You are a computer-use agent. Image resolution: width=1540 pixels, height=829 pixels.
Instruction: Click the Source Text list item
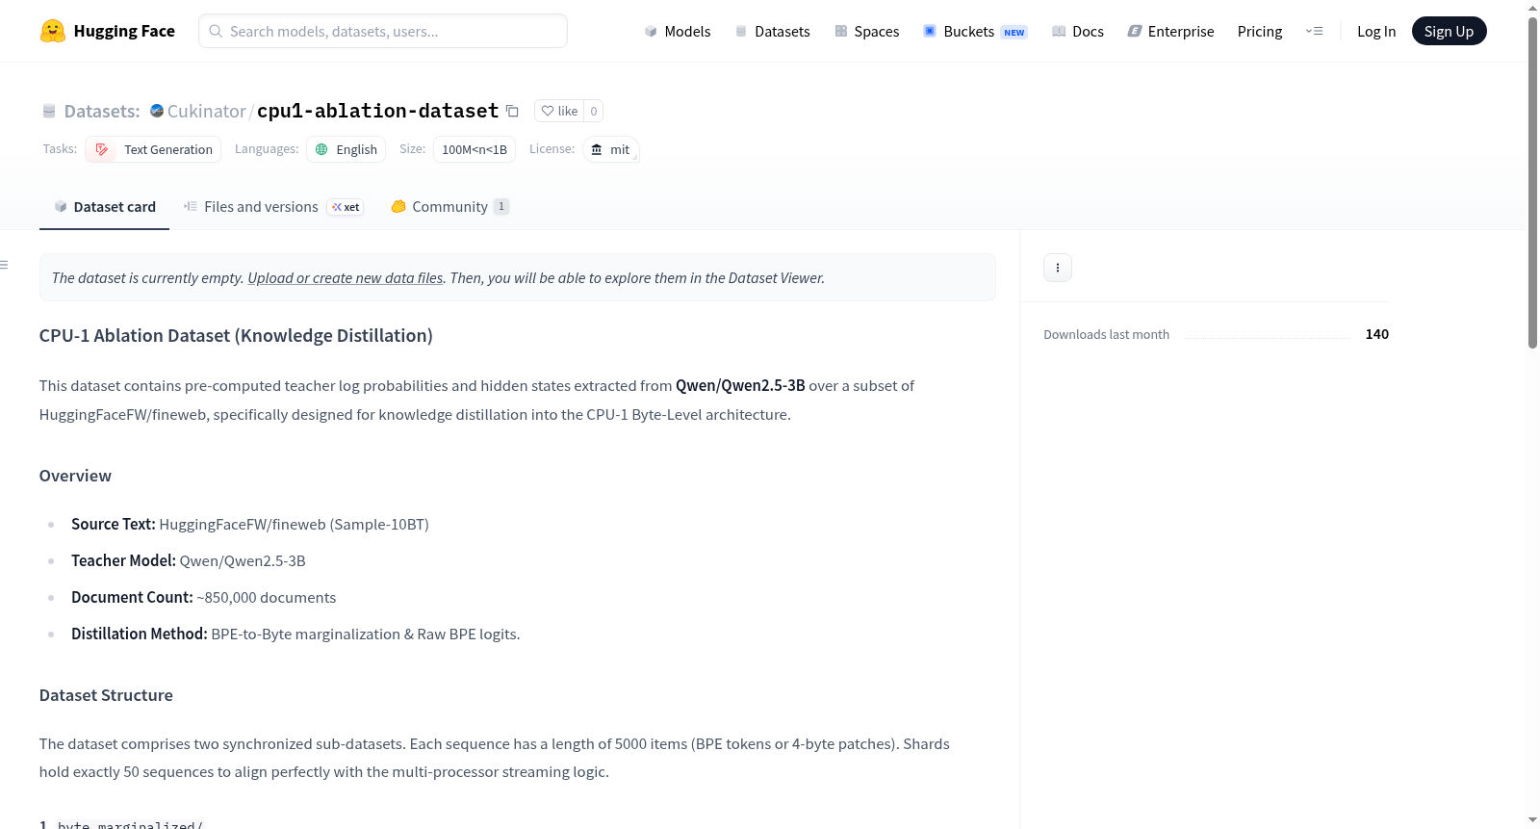click(250, 524)
